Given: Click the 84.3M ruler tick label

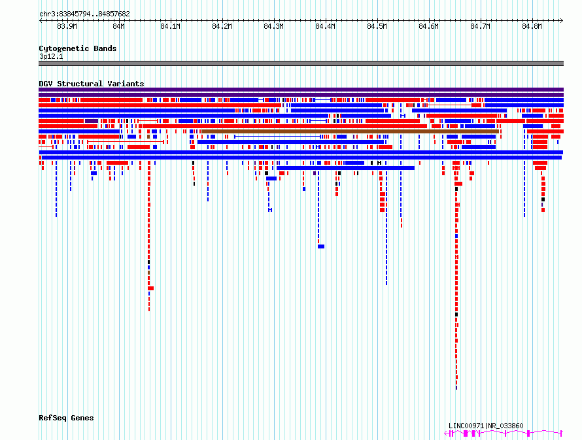Looking at the screenshot, I should (x=273, y=26).
